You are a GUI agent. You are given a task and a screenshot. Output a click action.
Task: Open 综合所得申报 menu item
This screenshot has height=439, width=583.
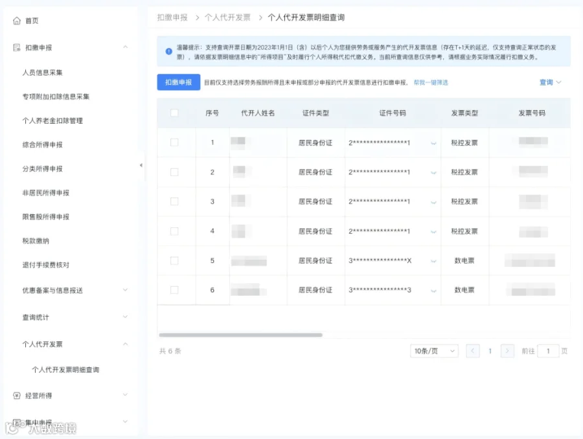coord(42,144)
